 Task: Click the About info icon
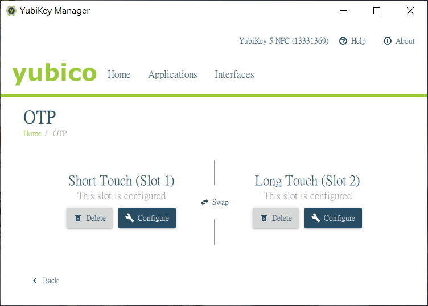click(388, 41)
